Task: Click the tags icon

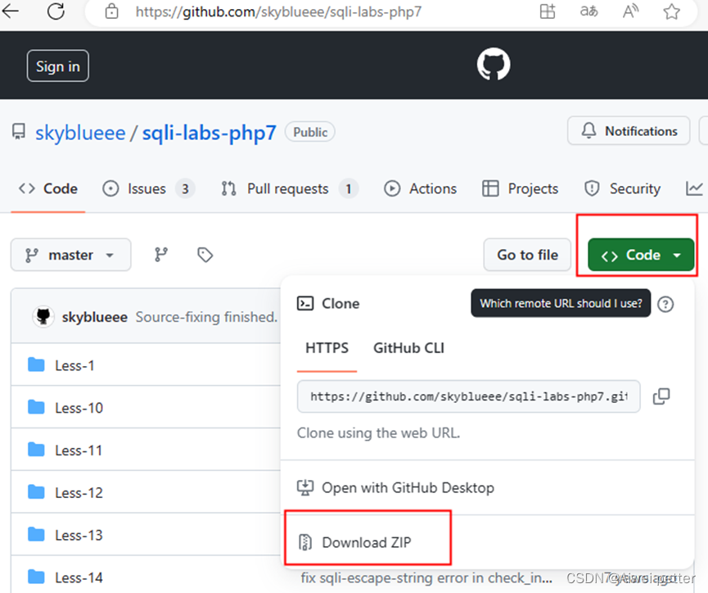Action: click(x=205, y=255)
